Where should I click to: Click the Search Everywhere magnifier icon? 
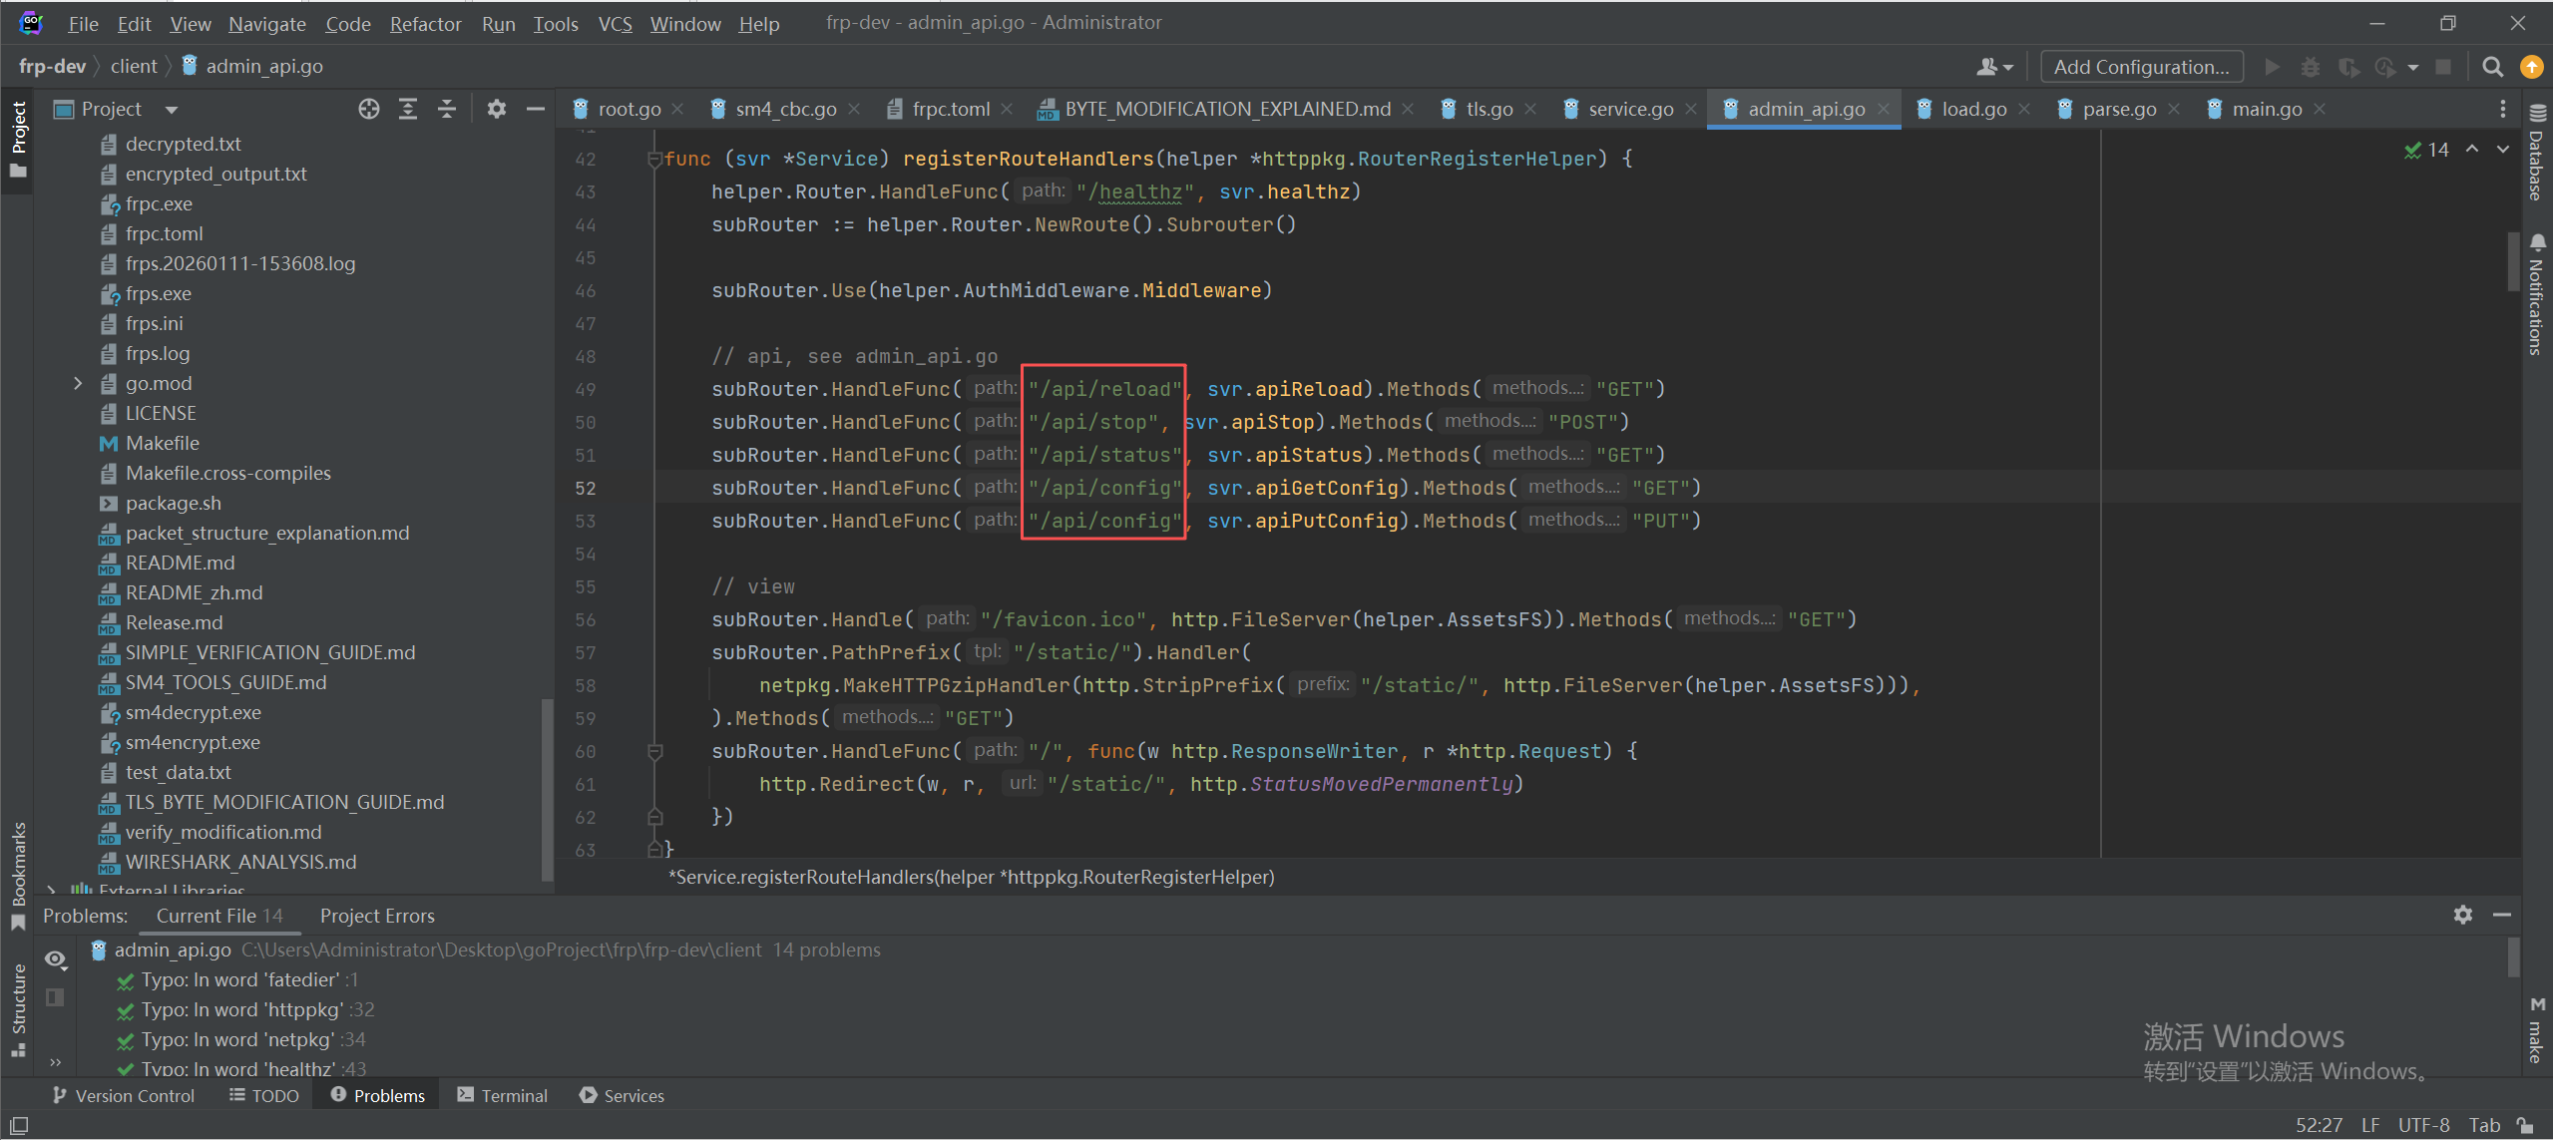pyautogui.click(x=2492, y=67)
